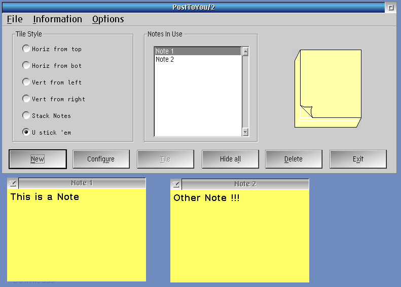The image size is (401, 287).
Task: Select Stack Notes radio option
Action: click(x=26, y=116)
